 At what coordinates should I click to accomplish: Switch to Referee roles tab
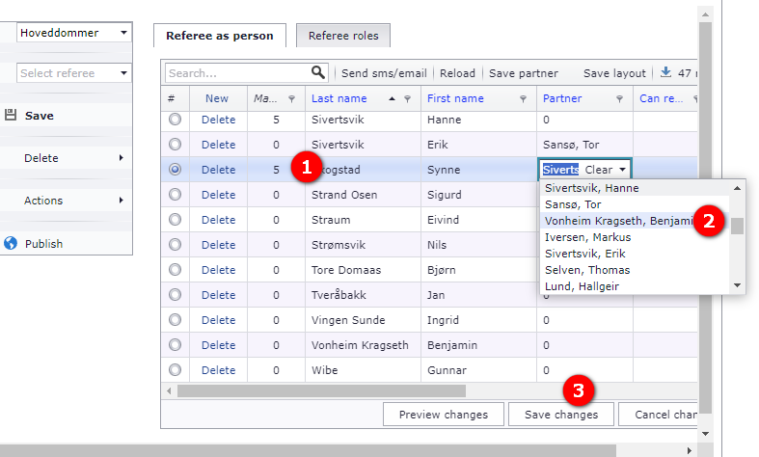(x=343, y=36)
